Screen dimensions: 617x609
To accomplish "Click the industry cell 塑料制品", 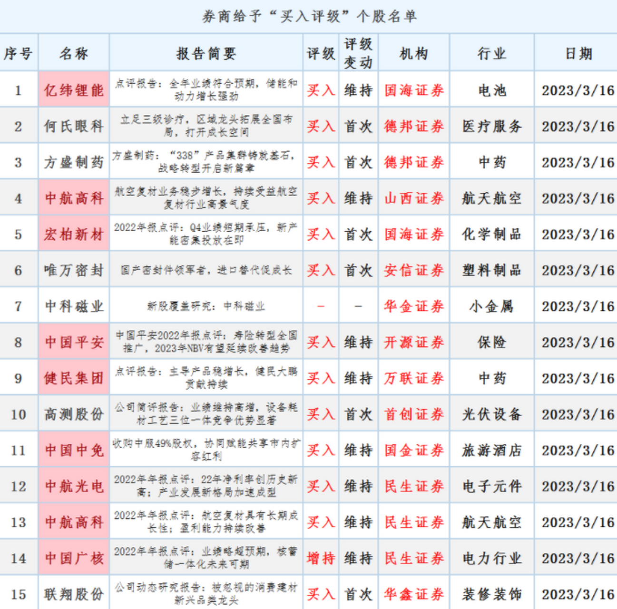I will [x=492, y=270].
